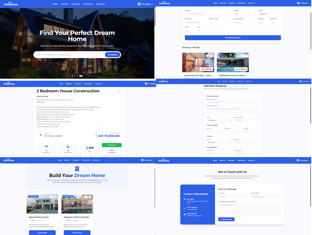Click Contact Now on Apex Builders Lanka card
The height and width of the screenshot is (235, 312).
[x=42, y=232]
